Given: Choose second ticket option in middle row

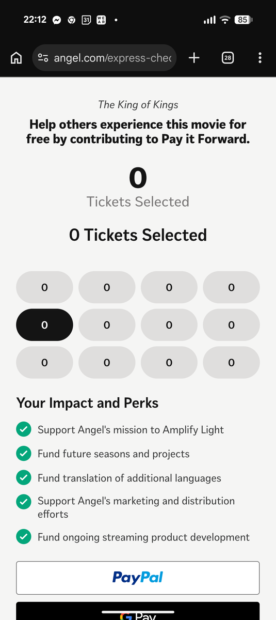Looking at the screenshot, I should 107,325.
